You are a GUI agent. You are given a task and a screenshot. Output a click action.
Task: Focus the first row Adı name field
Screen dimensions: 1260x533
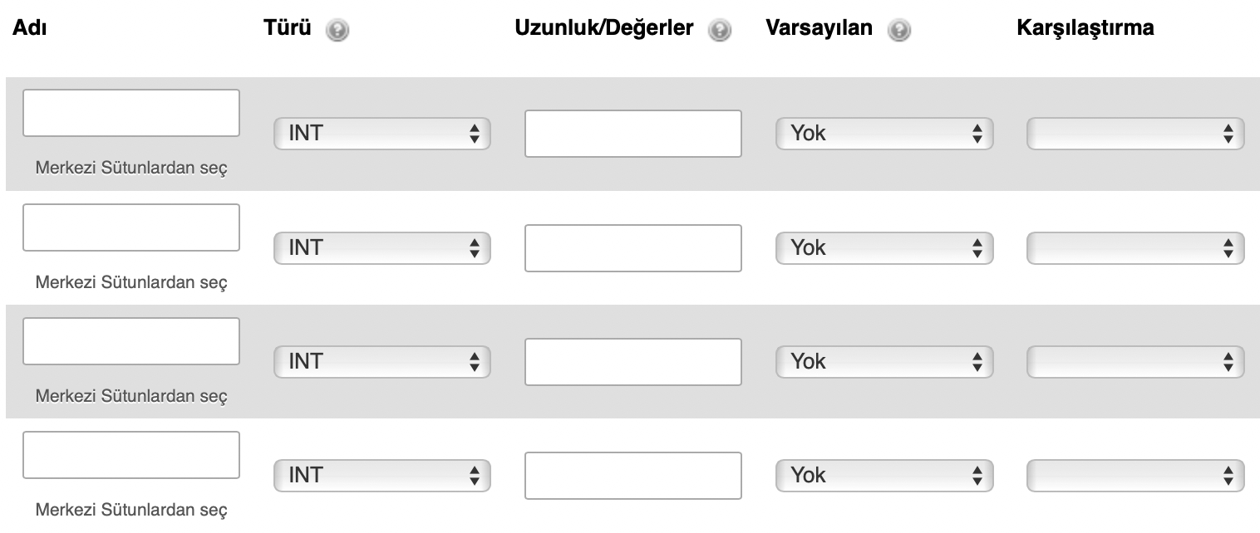[131, 113]
